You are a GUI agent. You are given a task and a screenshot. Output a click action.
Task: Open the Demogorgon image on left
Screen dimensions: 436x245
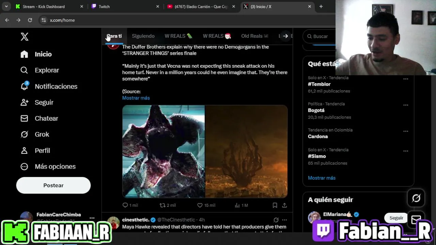click(x=163, y=151)
